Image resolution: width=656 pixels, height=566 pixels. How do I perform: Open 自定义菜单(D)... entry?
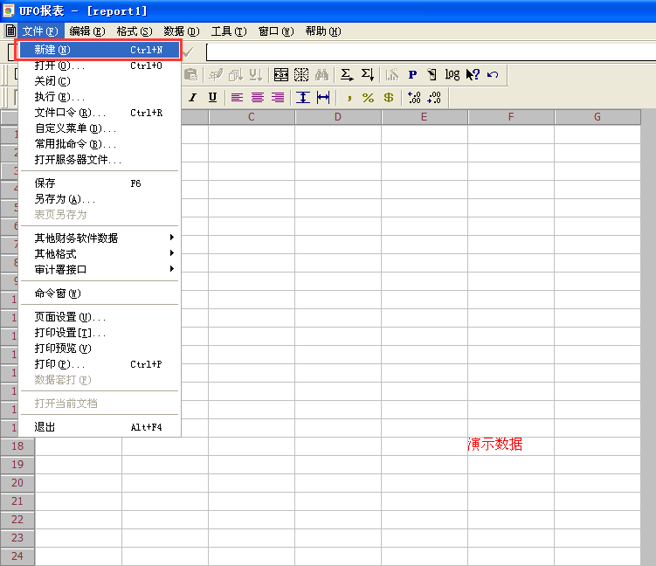(x=100, y=128)
